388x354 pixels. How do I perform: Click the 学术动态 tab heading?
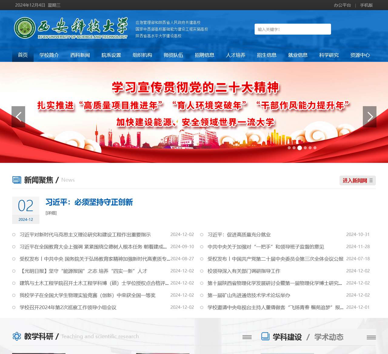click(329, 337)
